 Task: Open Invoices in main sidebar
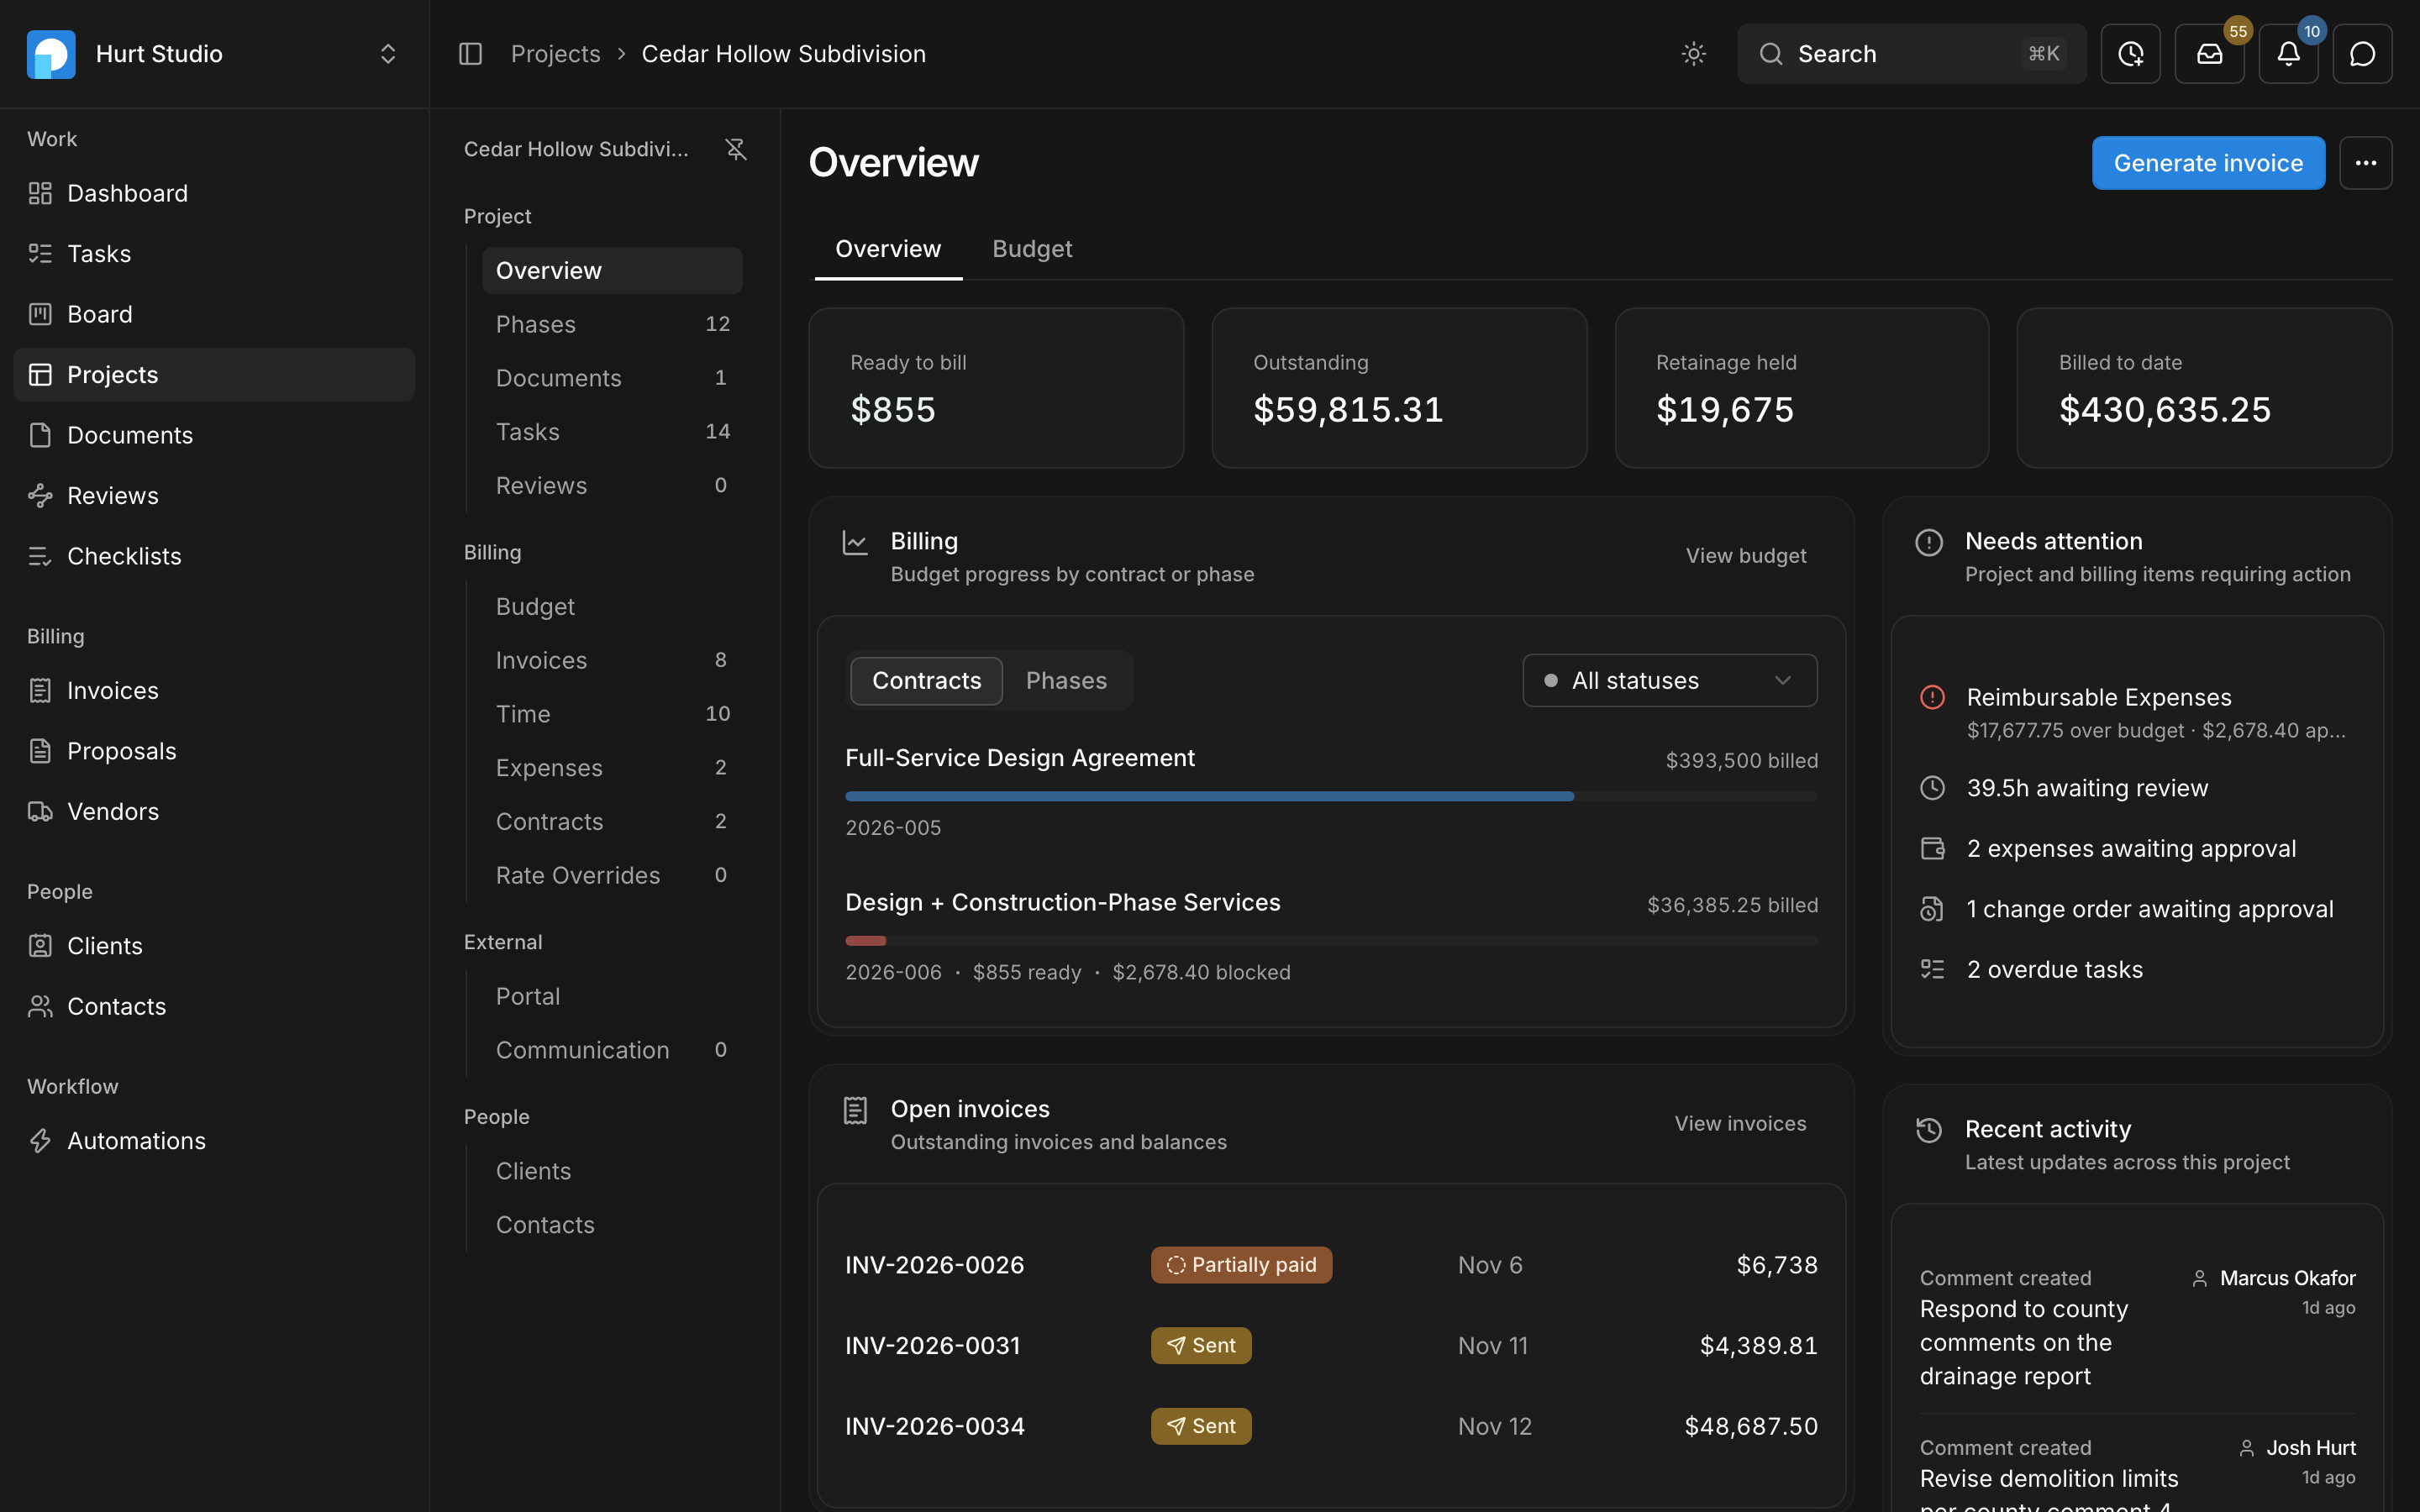214,691
